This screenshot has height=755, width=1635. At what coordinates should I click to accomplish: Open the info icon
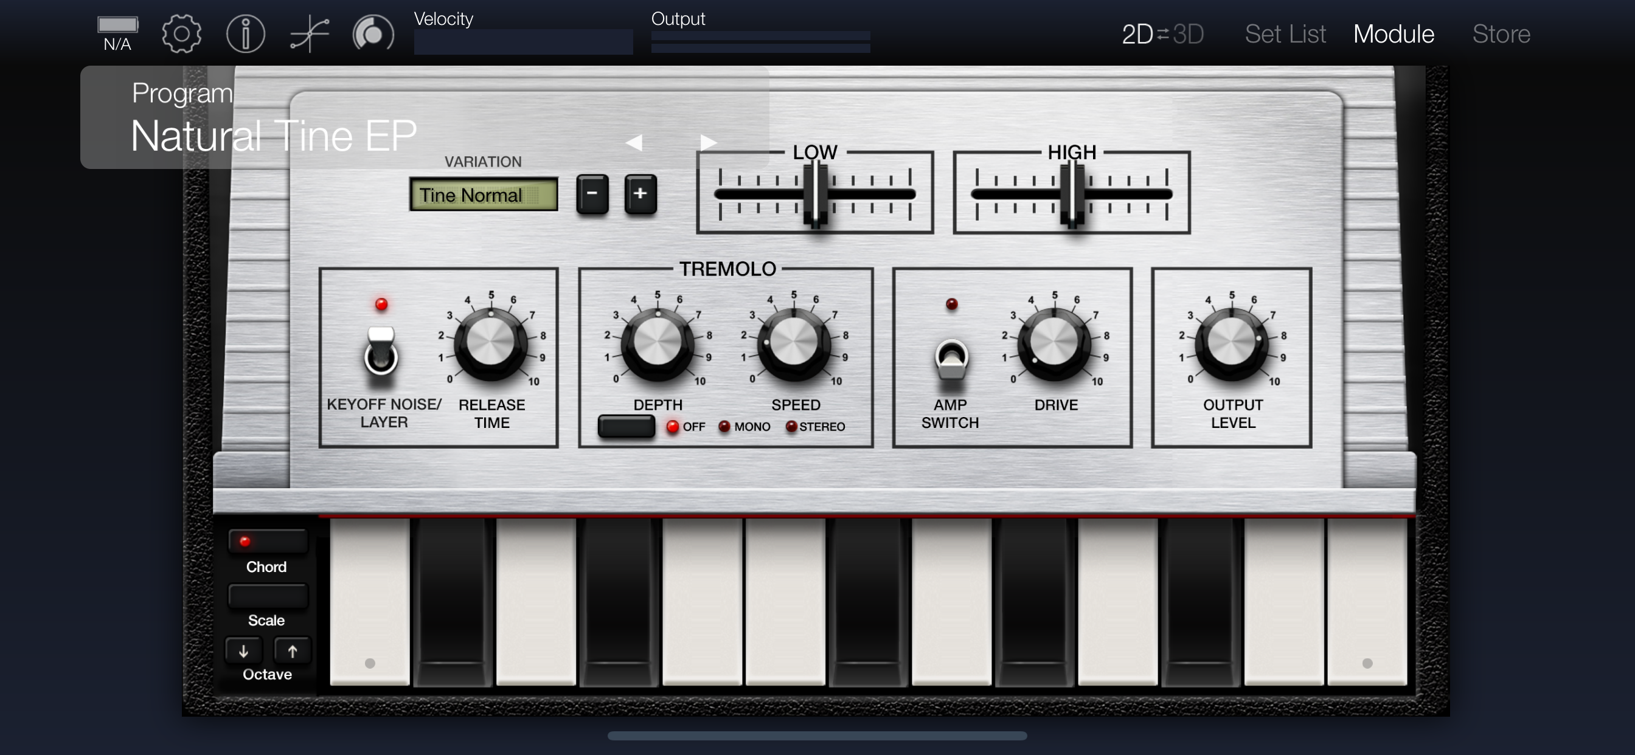[246, 33]
